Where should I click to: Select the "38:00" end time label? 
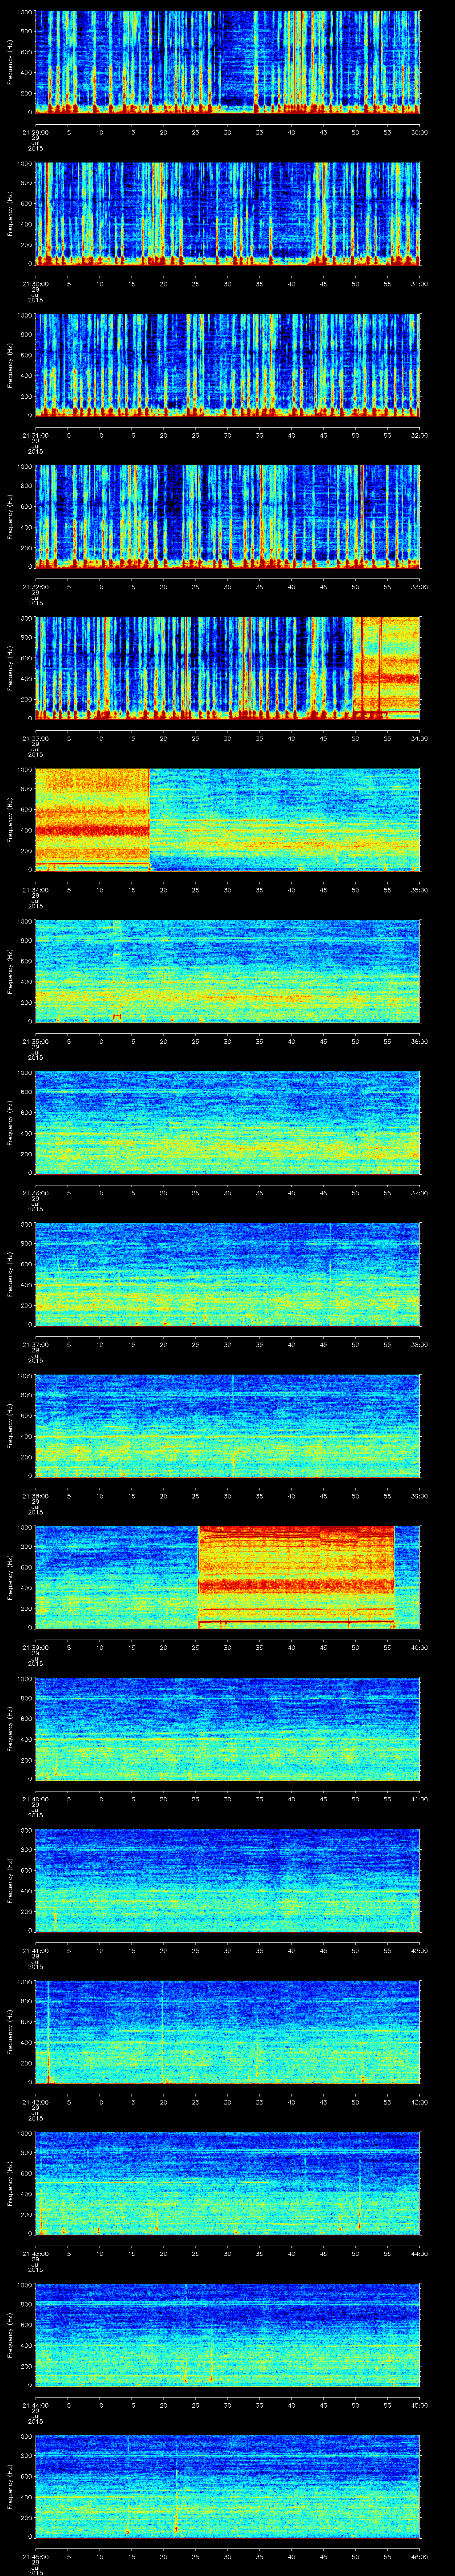420,1345
